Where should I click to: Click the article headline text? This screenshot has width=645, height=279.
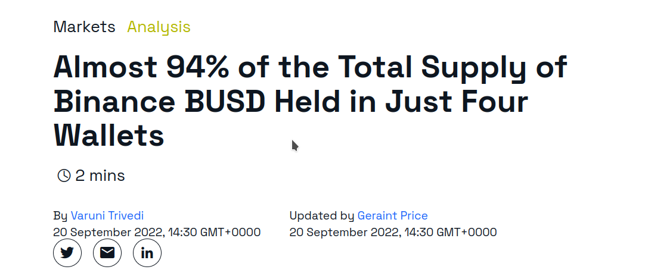(310, 101)
